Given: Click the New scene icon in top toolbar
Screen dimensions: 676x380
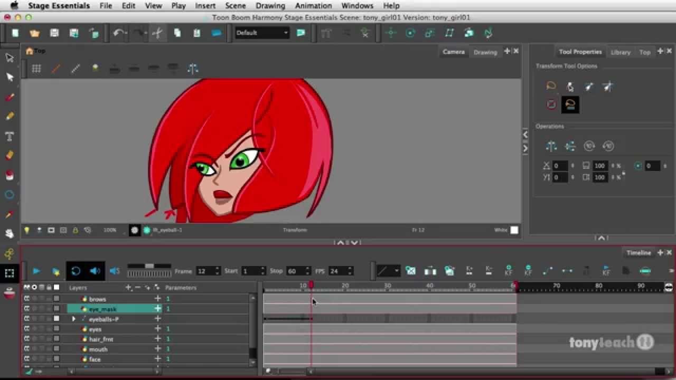Looking at the screenshot, I should coord(15,33).
